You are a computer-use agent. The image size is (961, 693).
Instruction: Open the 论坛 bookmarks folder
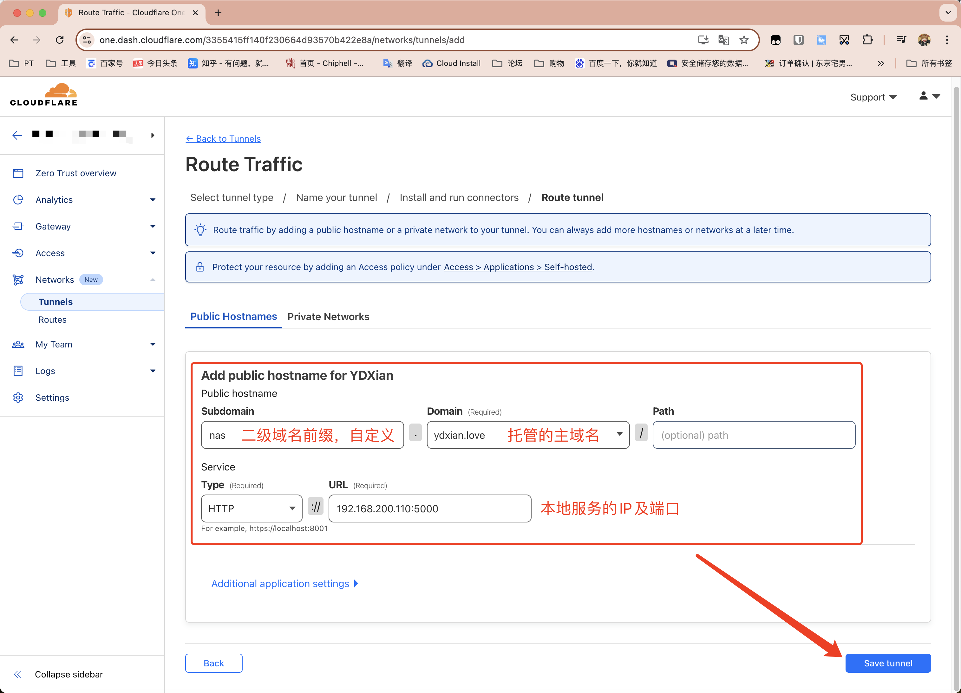point(508,63)
